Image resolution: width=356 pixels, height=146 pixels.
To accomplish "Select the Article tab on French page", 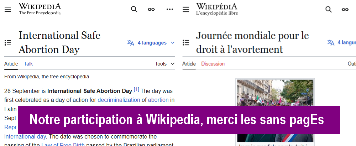I will [189, 64].
